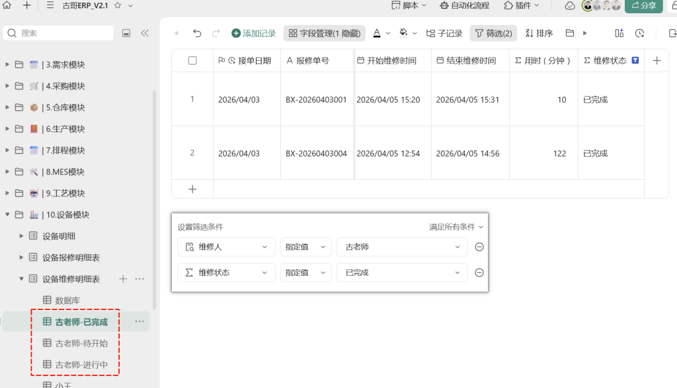Collapse the 10.设备模块 folder
The image size is (677, 388).
click(7, 215)
